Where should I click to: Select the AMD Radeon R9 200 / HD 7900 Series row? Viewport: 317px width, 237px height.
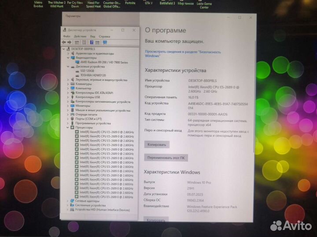pyautogui.click(x=104, y=62)
